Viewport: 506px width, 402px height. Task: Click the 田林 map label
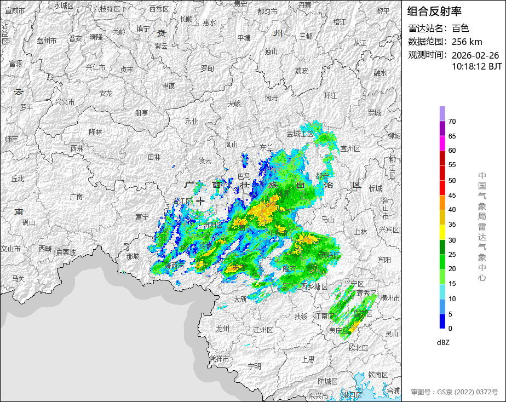[154, 157]
